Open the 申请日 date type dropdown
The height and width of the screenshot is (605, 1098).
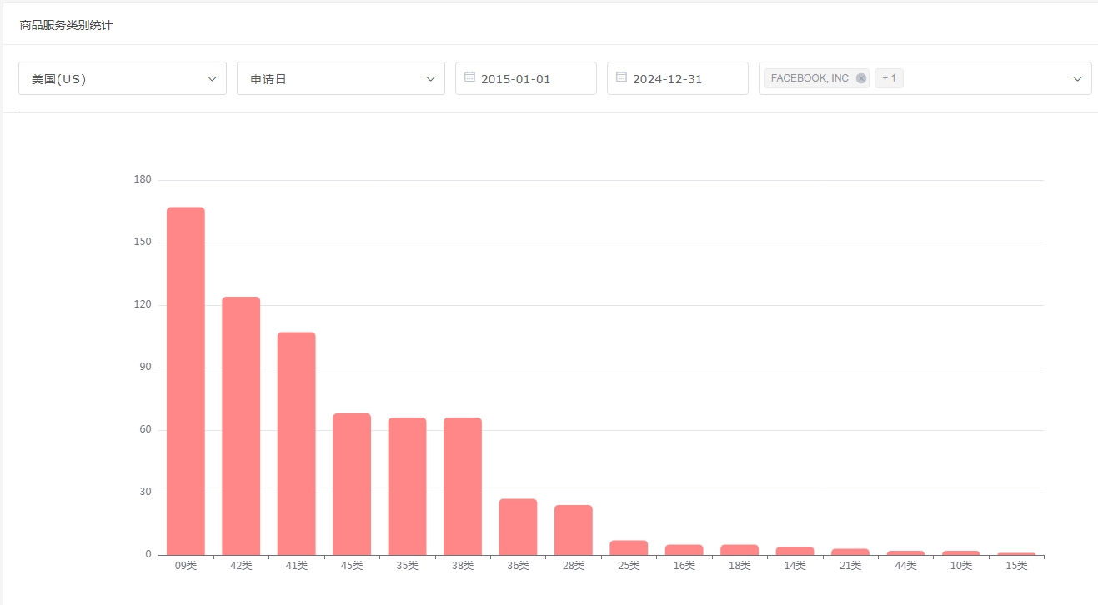pos(340,79)
